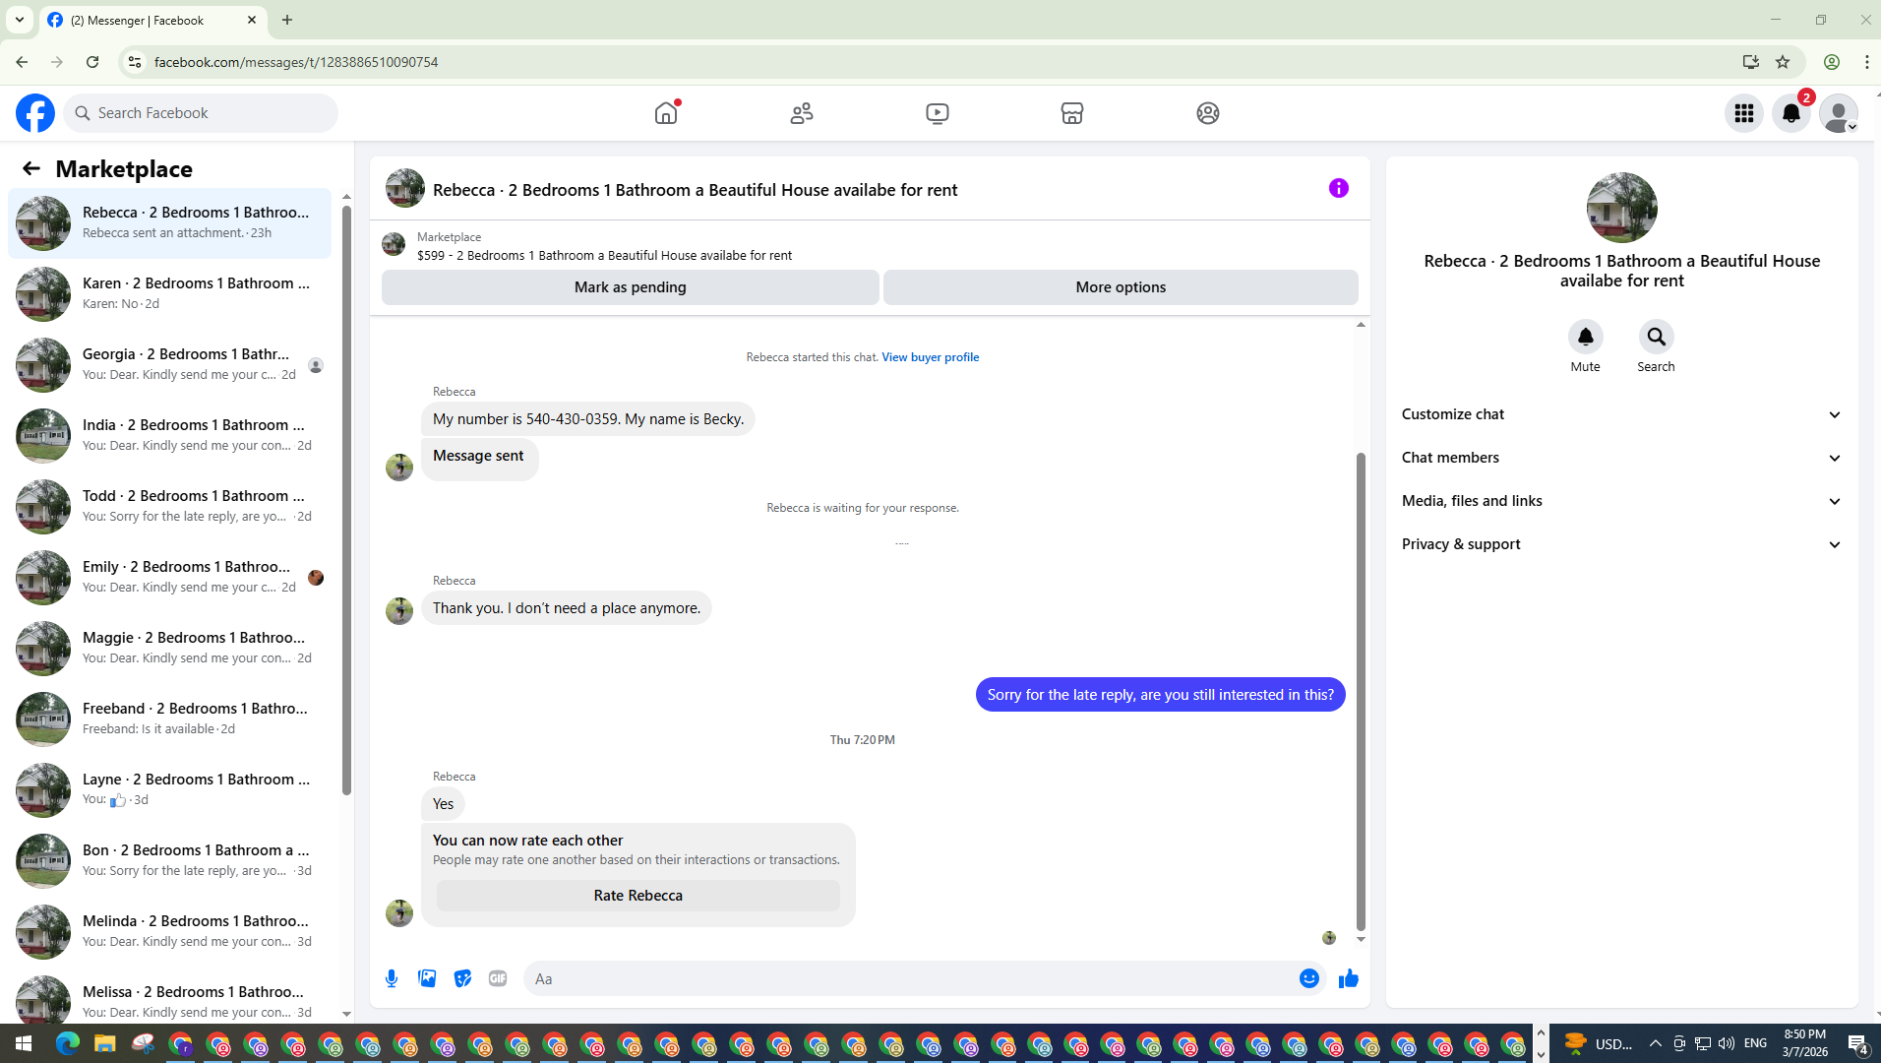This screenshot has height=1063, width=1881.
Task: Open the Layne conversation
Action: 169,789
